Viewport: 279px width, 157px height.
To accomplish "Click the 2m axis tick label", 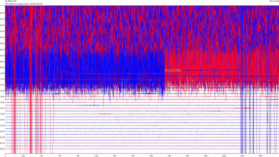I will [x=23, y=156].
